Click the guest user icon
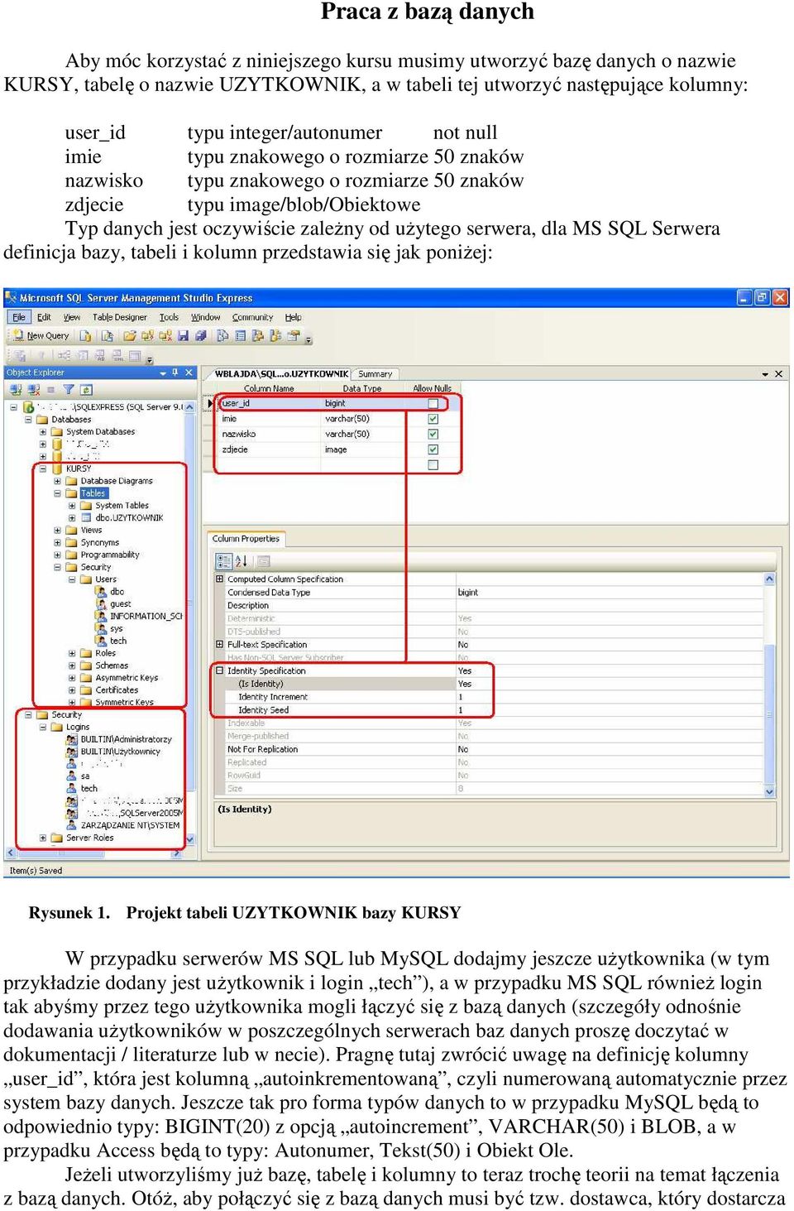This screenshot has width=794, height=1211. 102,604
